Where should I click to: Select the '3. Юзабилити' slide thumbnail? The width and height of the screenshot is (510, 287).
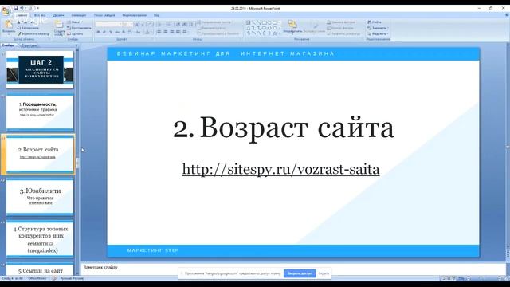(40, 196)
